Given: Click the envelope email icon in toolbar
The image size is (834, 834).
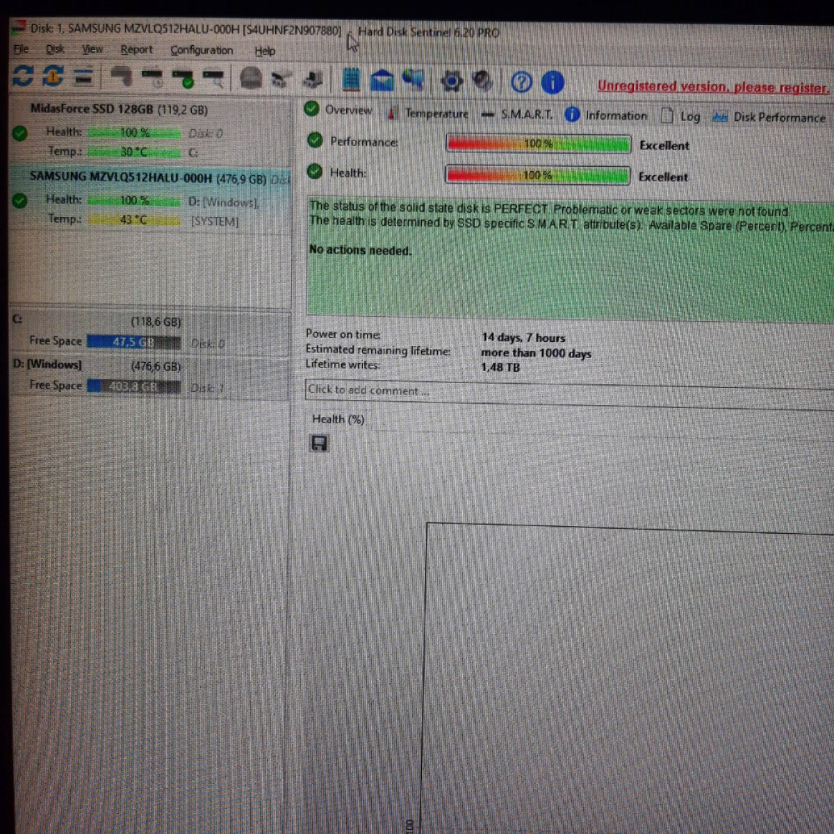Looking at the screenshot, I should pos(382,81).
